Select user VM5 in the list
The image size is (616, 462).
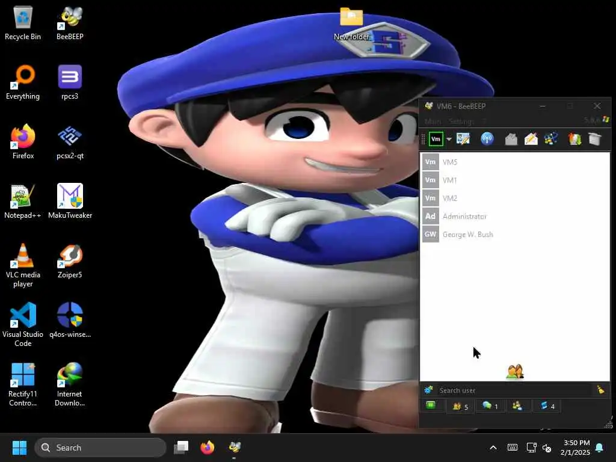(515, 162)
